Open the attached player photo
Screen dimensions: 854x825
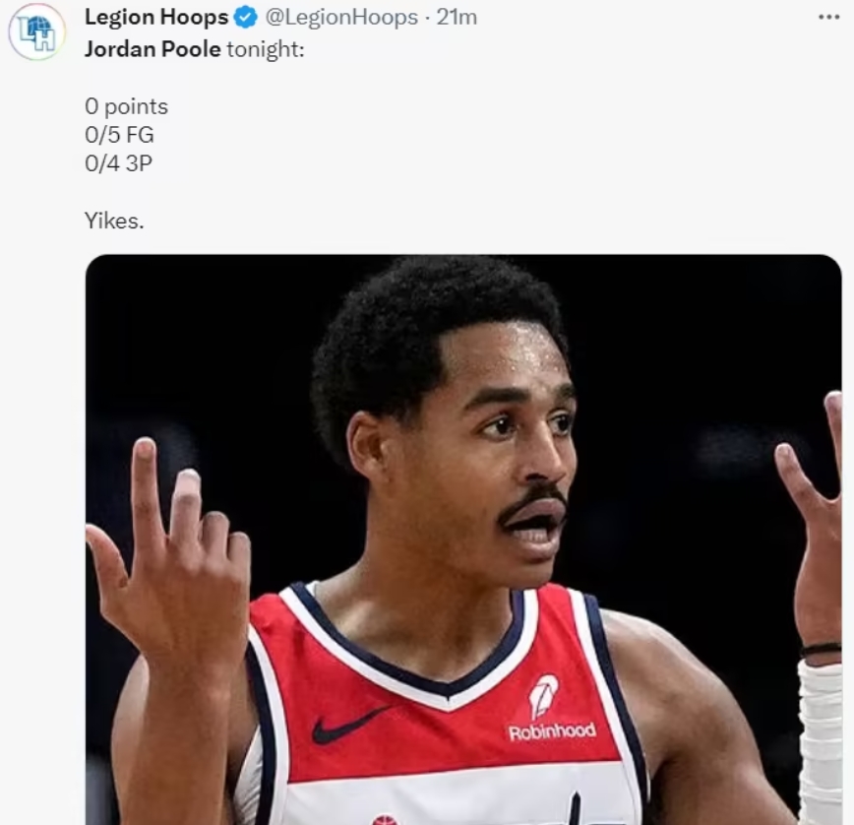click(463, 539)
